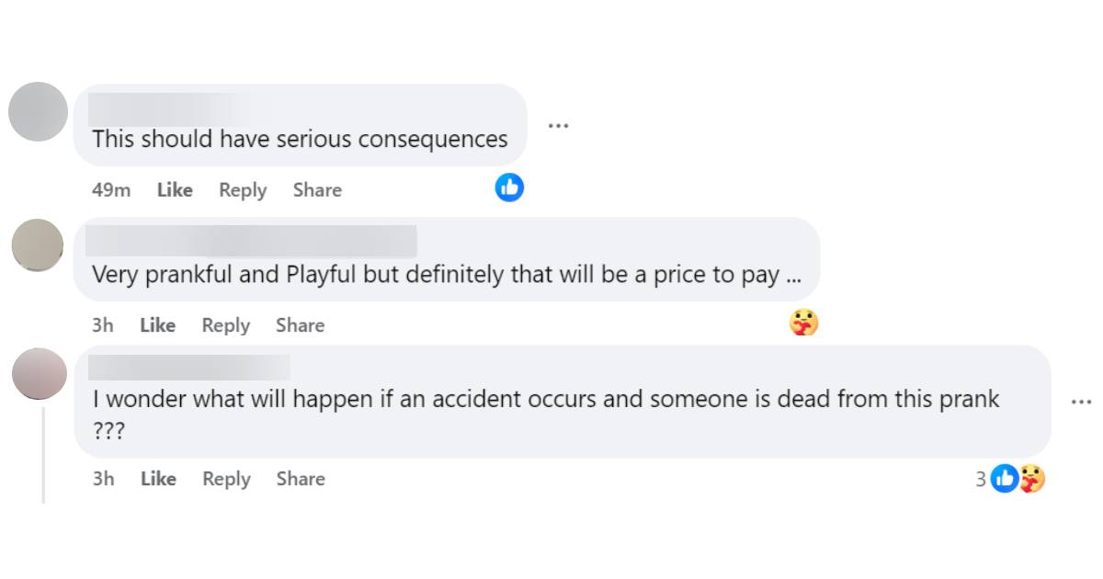Open the reaction count '3' on third comment
Image resolution: width=1103 pixels, height=579 pixels.
coord(981,479)
